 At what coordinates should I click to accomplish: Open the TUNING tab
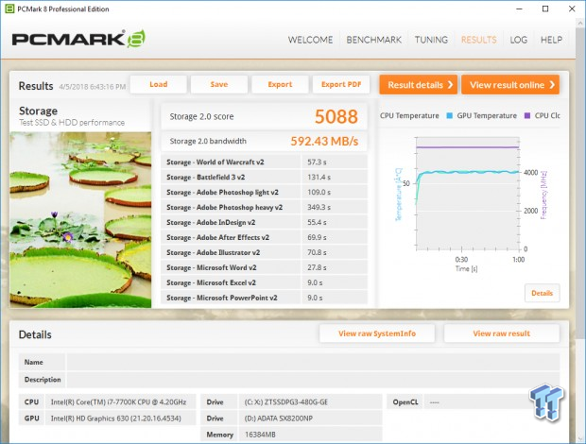[432, 40]
